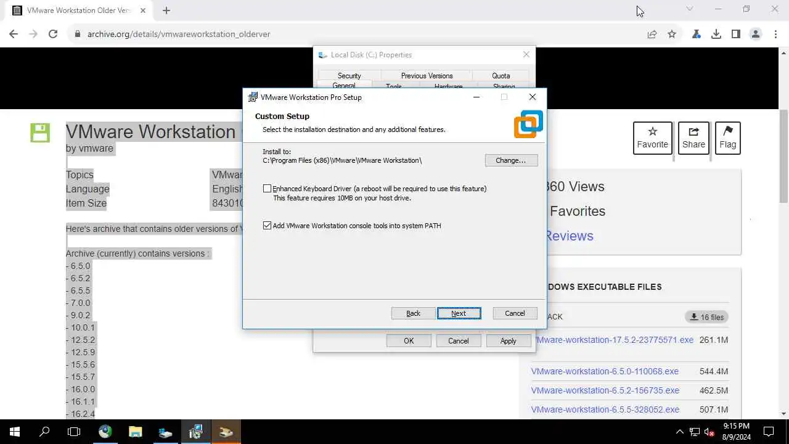The height and width of the screenshot is (444, 789).
Task: Open Task View on the taskbar
Action: [x=74, y=432]
